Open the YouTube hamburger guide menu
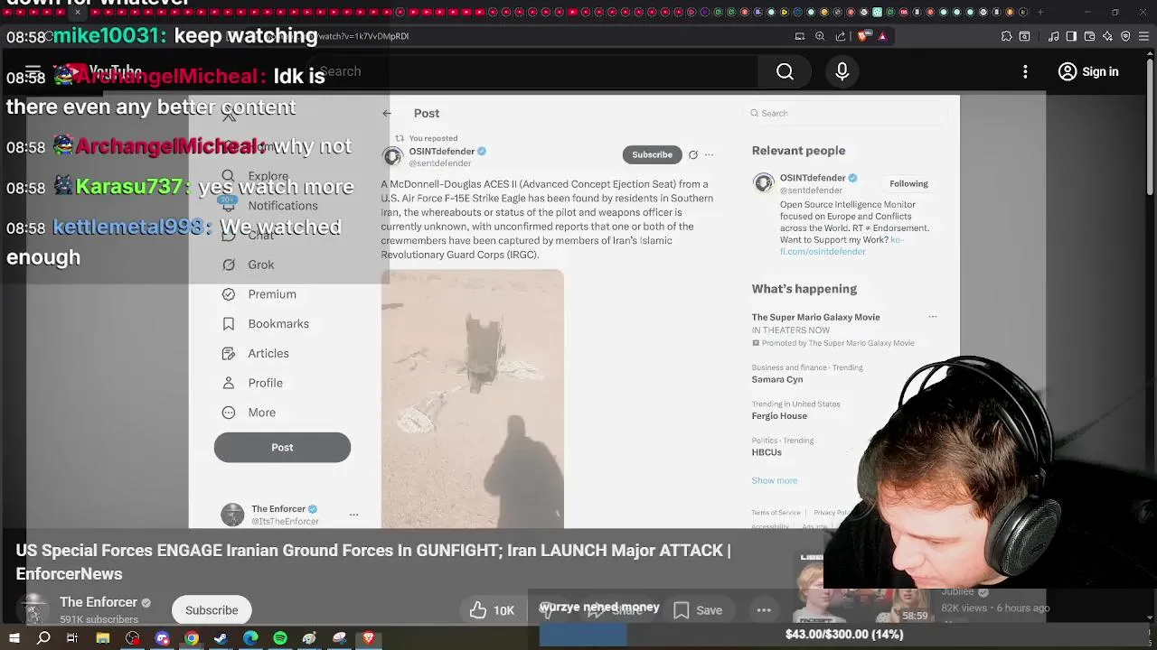 [33, 71]
